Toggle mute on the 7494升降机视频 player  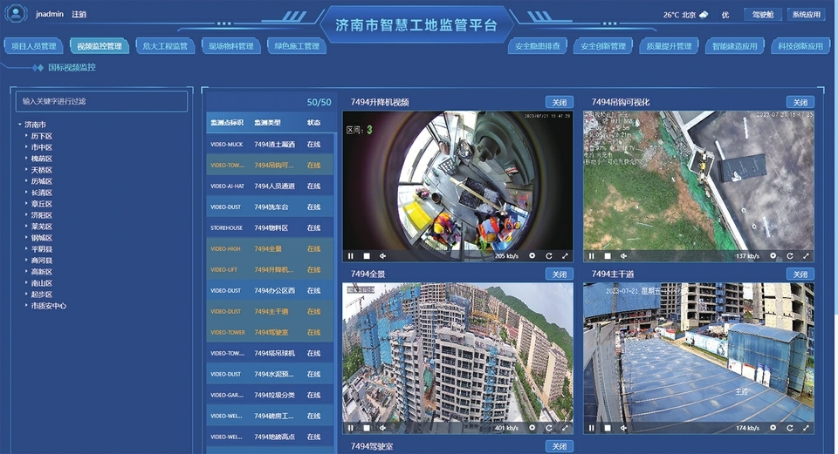click(x=382, y=256)
